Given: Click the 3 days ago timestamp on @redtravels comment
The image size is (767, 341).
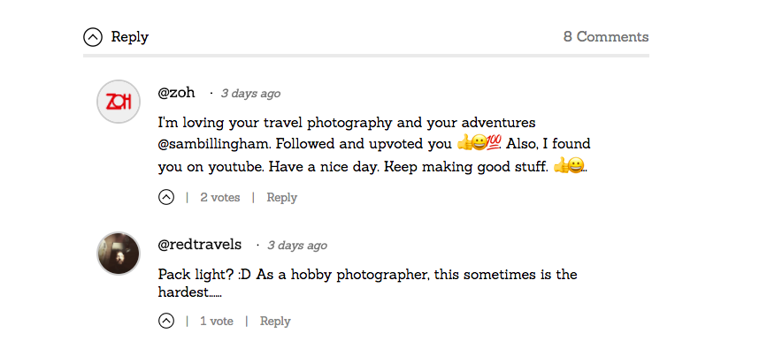Looking at the screenshot, I should pyautogui.click(x=297, y=246).
